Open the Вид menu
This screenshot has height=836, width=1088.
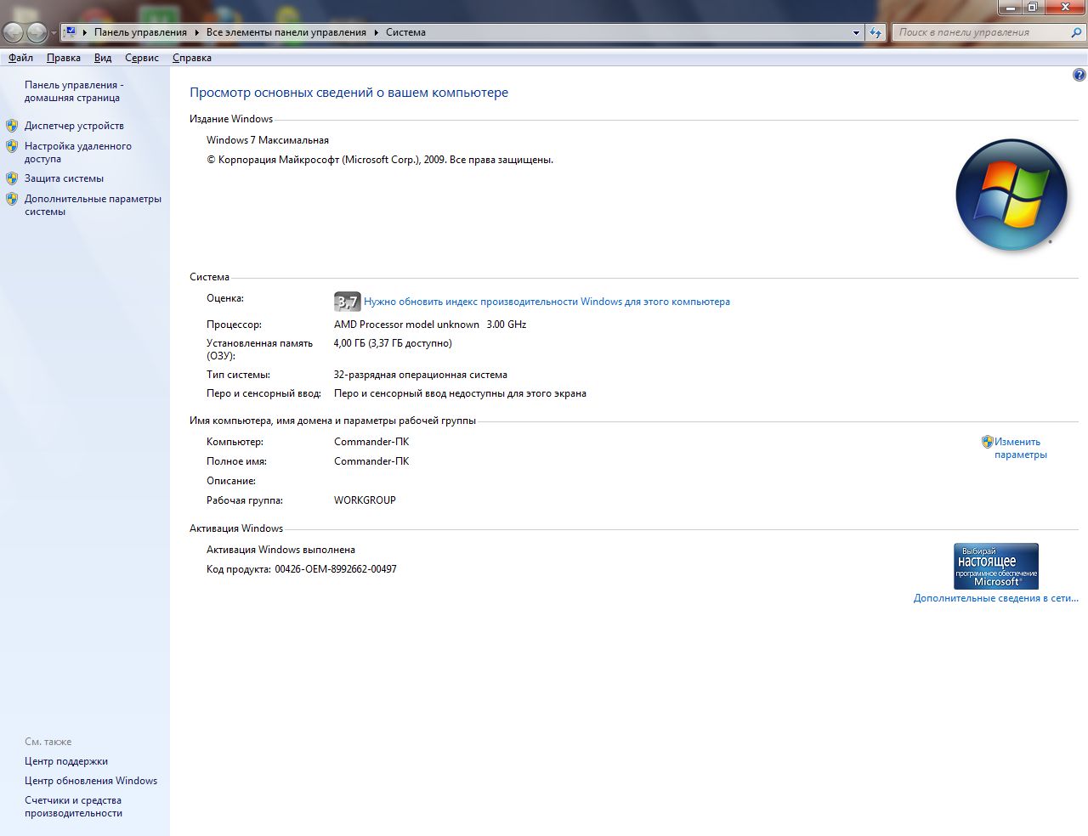103,58
